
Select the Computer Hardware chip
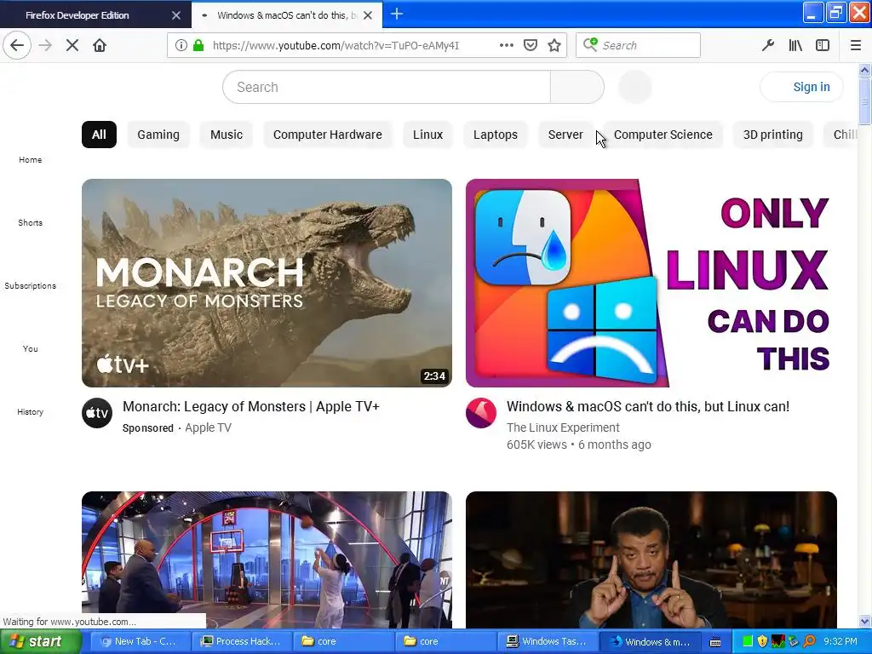point(328,135)
